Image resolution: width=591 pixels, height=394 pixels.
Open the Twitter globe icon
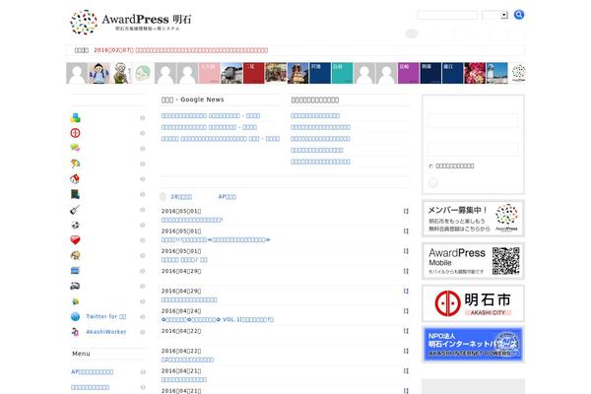click(76, 317)
